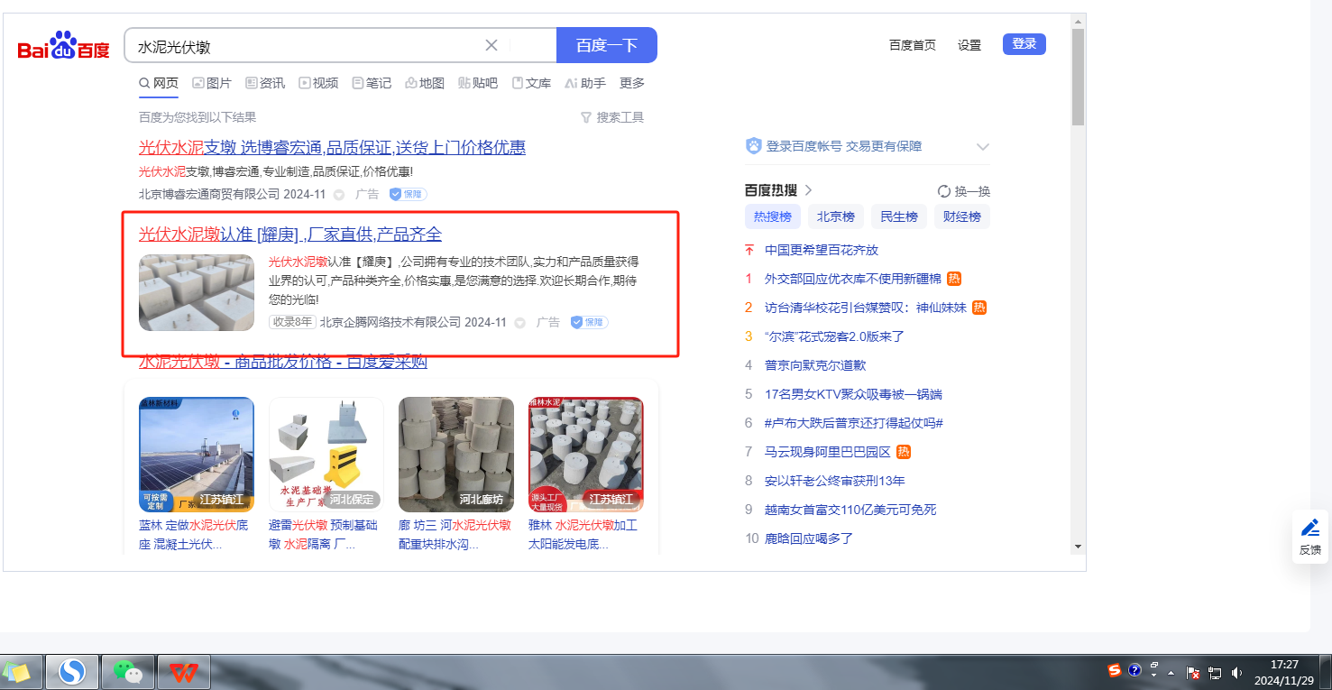Click the page scrollbar up arrow
This screenshot has height=690, width=1332.
[1078, 21]
